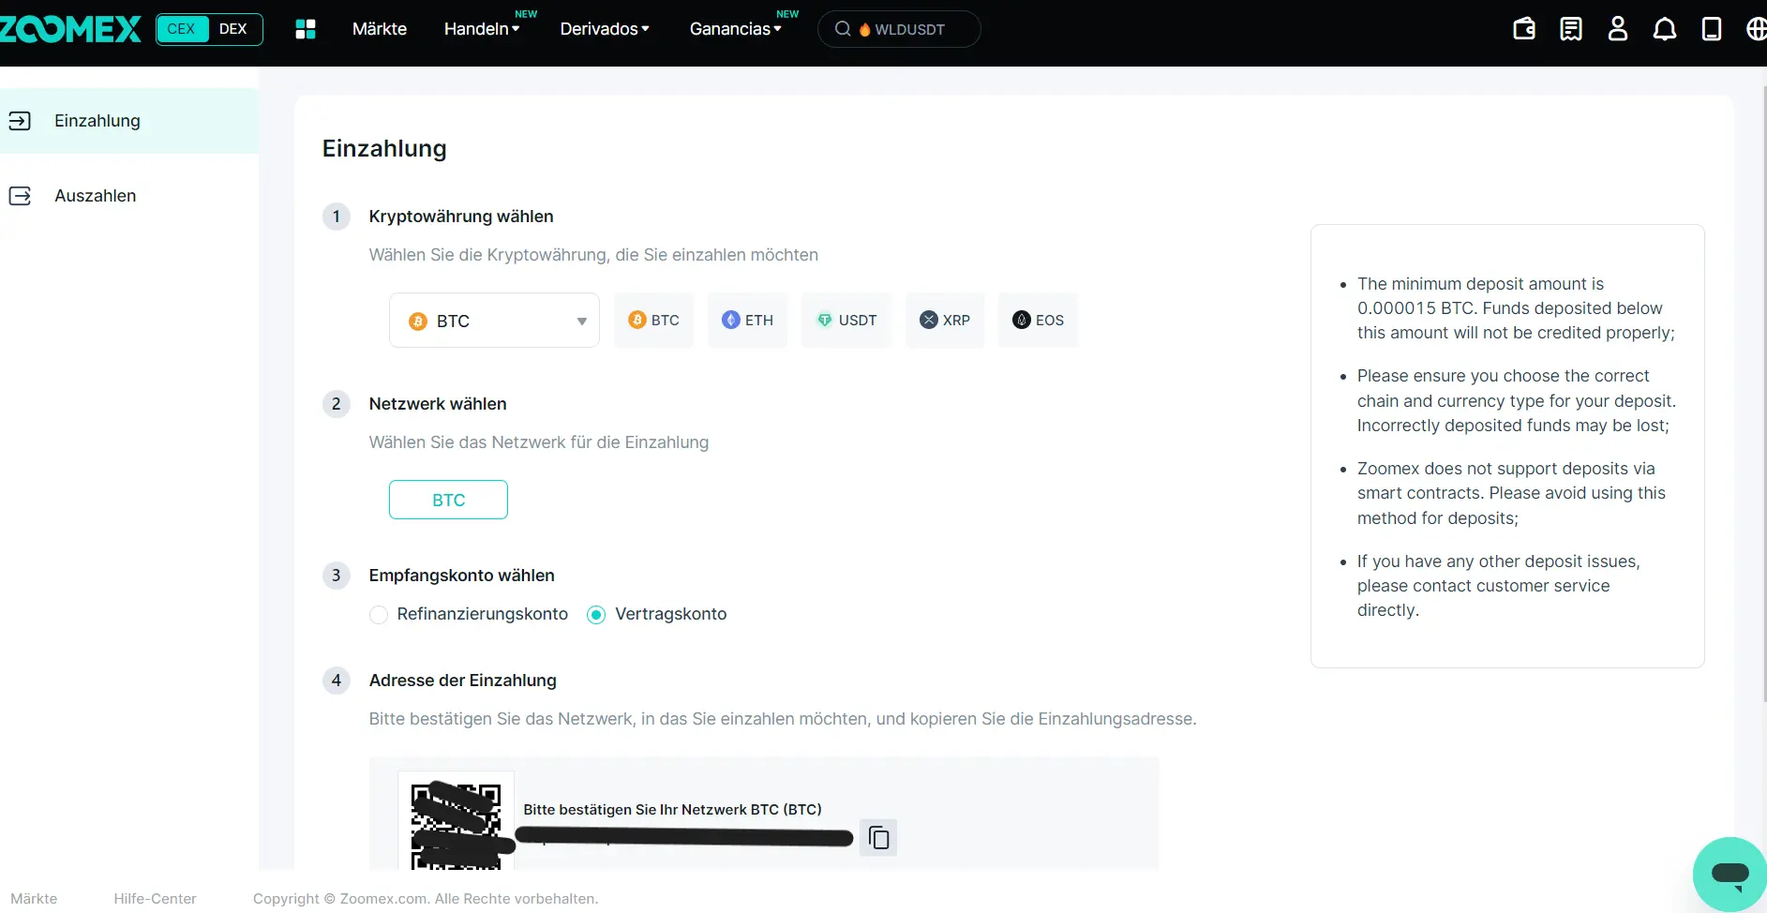Screen dimensions: 1767x913
Task: Switch to CEX mode
Action: point(181,29)
